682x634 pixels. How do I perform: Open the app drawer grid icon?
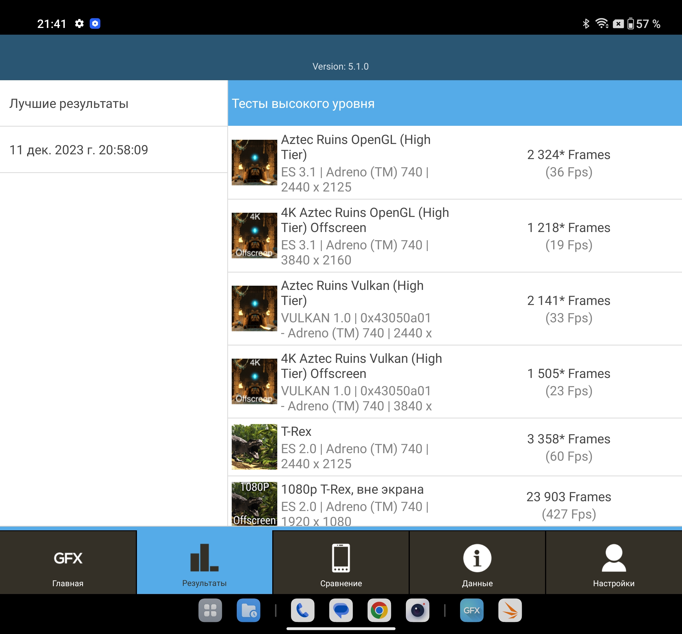click(x=210, y=610)
